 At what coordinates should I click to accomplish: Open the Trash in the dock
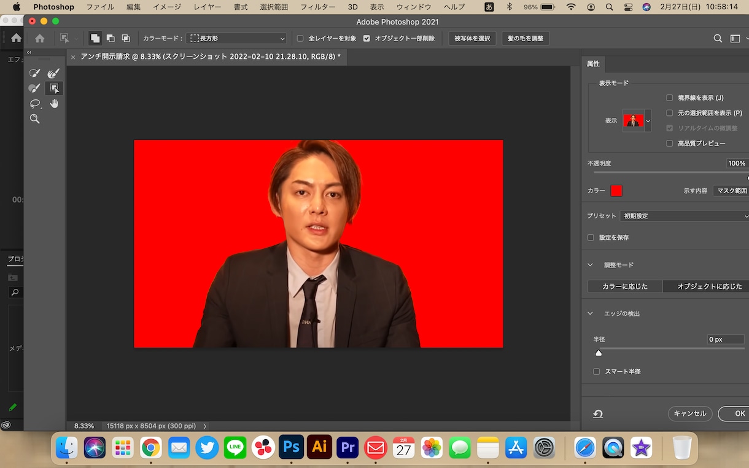[x=682, y=448]
